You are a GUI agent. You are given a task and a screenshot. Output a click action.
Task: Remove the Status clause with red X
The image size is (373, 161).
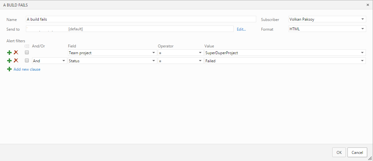(16, 61)
